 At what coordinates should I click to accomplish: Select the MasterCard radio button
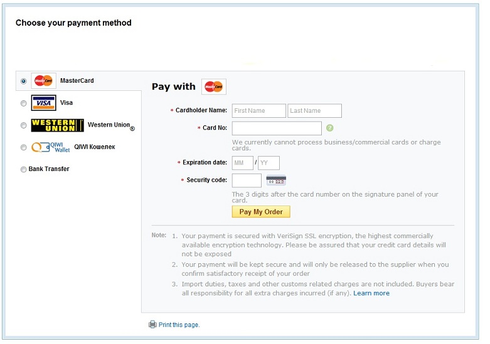pyautogui.click(x=24, y=81)
